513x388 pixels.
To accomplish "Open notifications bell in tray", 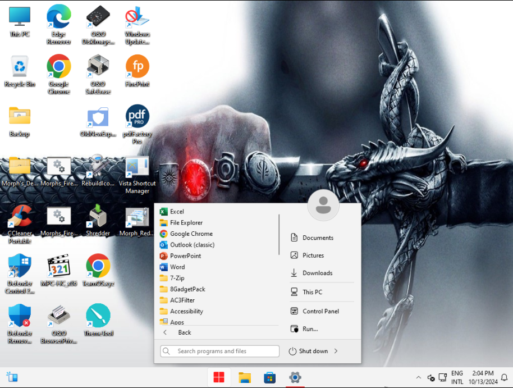I will point(505,377).
